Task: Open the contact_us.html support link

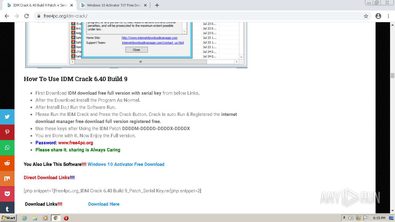Action: coord(153,43)
